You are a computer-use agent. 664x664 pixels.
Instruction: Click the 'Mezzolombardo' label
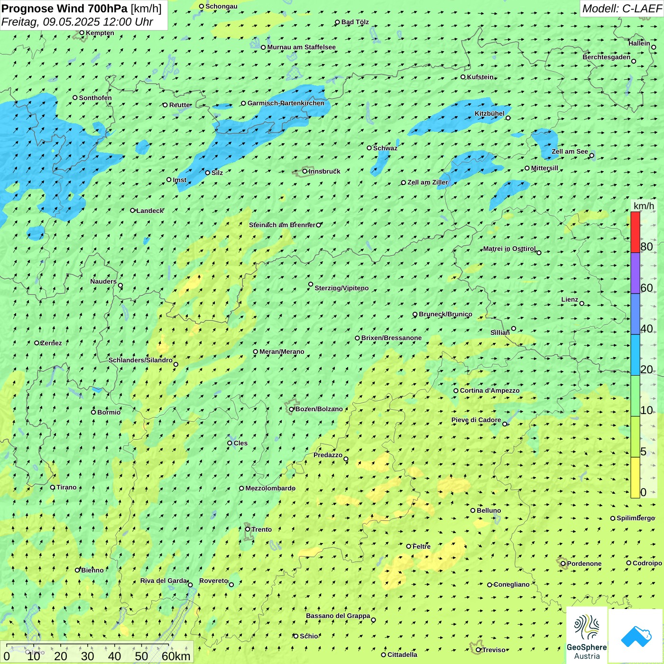270,488
